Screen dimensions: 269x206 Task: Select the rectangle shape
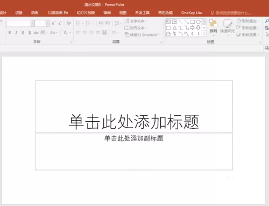pos(192,22)
